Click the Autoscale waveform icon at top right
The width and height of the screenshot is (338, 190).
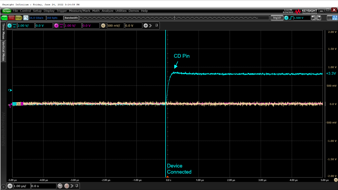click(335, 18)
